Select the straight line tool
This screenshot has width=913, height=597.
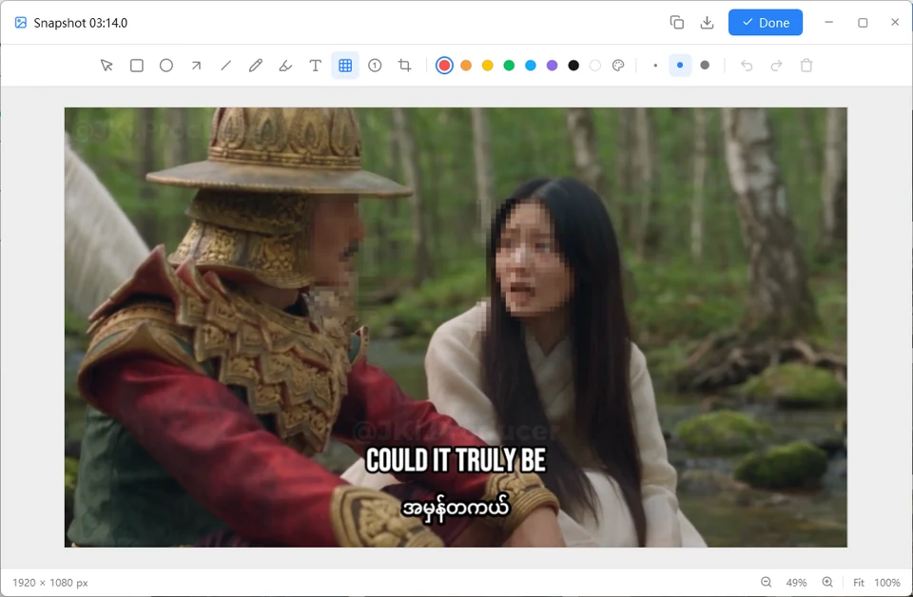pos(226,66)
